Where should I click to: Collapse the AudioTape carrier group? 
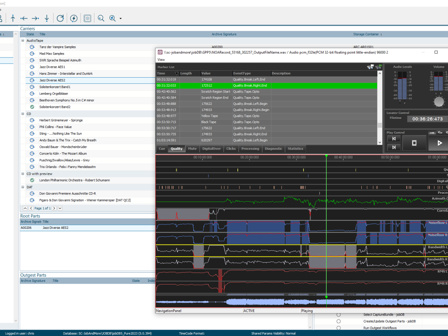[x=23, y=40]
